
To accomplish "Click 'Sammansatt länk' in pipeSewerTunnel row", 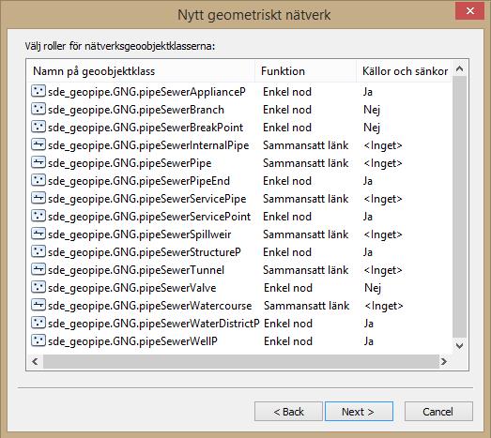I will pos(306,270).
